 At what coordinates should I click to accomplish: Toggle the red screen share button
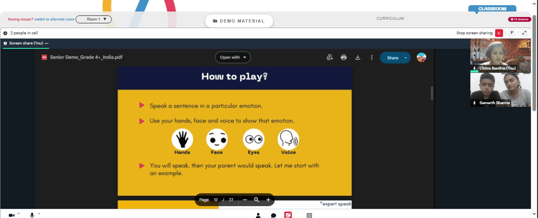tap(288, 215)
